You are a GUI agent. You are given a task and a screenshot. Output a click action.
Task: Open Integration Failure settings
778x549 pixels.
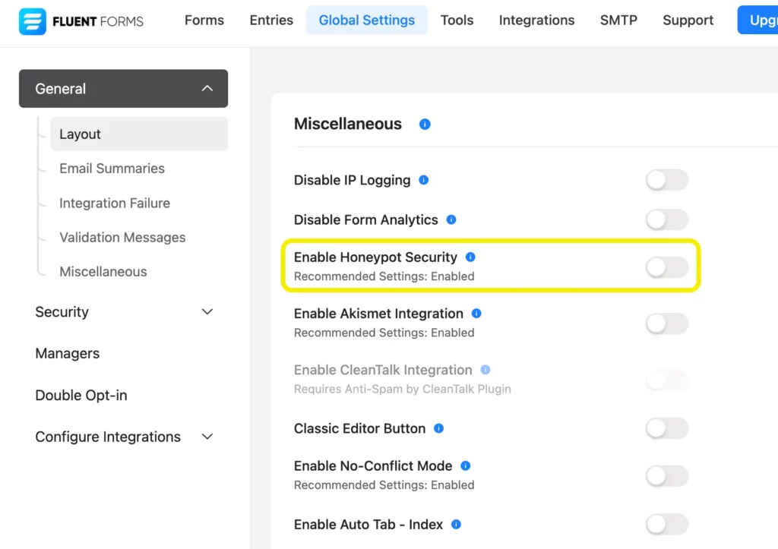(x=115, y=204)
